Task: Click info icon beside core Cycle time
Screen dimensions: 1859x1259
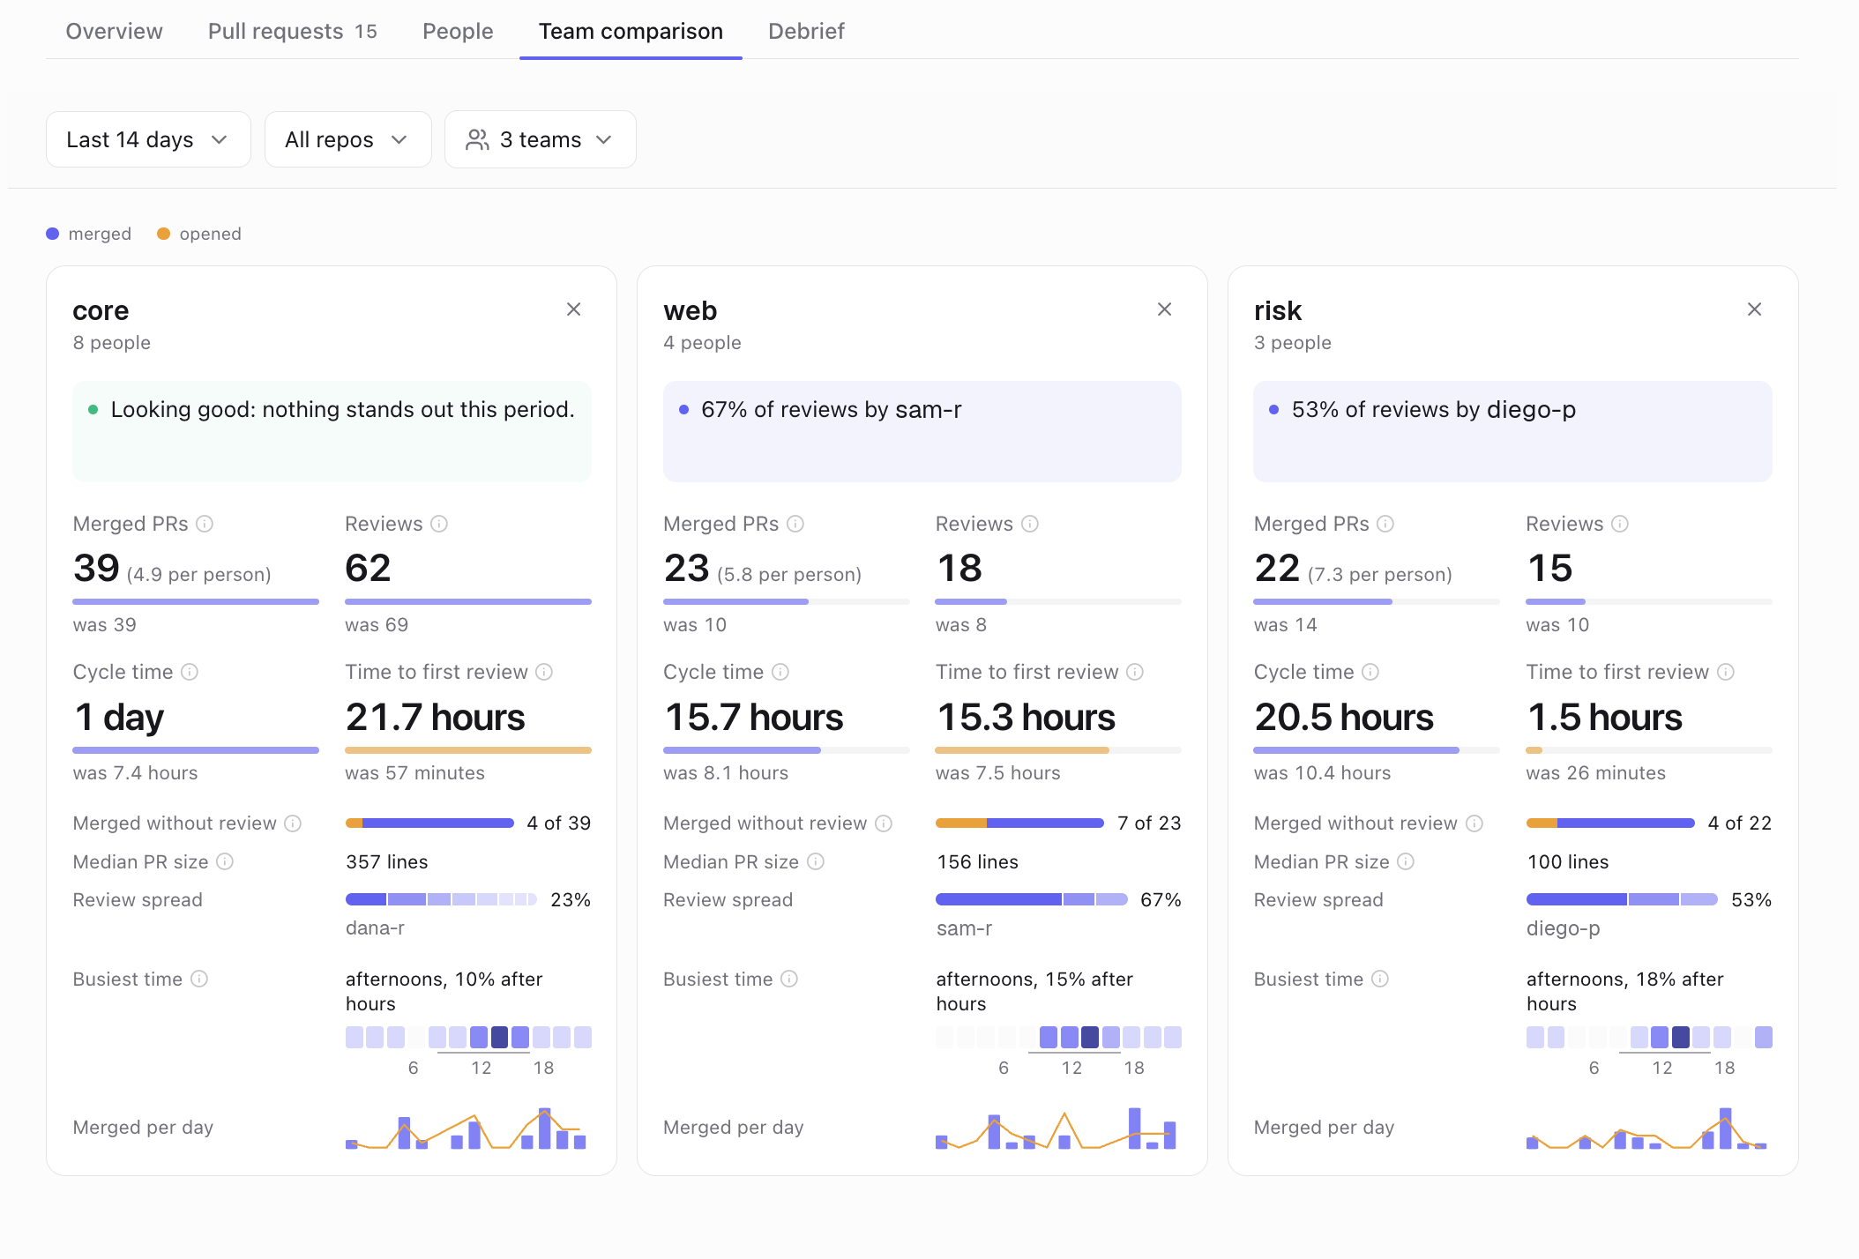Action: [190, 672]
